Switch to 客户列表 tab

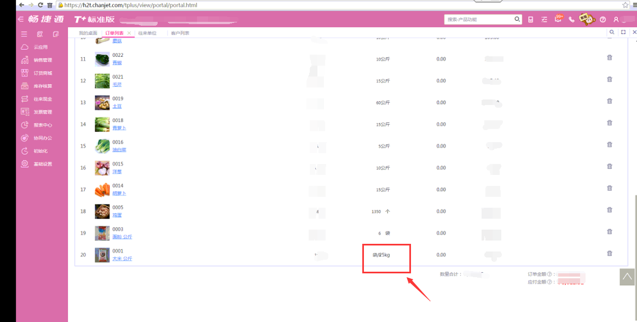[x=180, y=33]
